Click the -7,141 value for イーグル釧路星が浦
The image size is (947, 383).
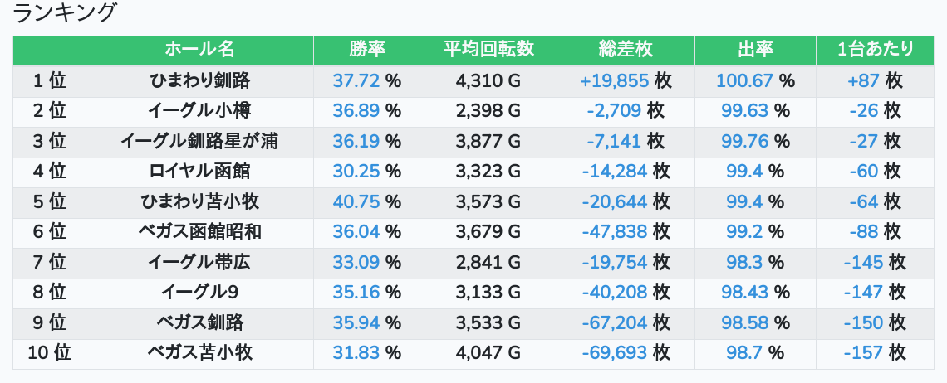[614, 142]
